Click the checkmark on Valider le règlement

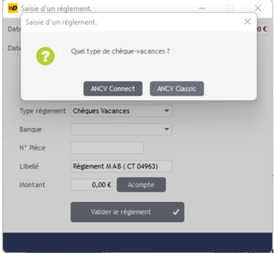tap(176, 212)
